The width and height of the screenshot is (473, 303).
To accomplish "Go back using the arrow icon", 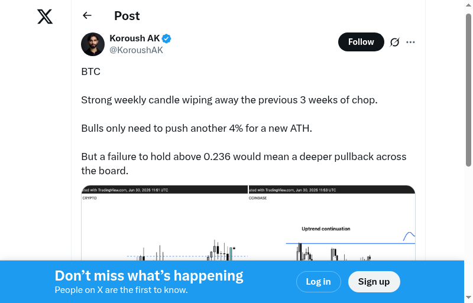I will click(88, 16).
